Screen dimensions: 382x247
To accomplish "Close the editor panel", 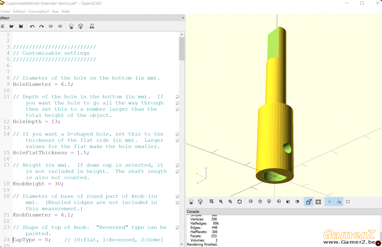I will point(183,18).
